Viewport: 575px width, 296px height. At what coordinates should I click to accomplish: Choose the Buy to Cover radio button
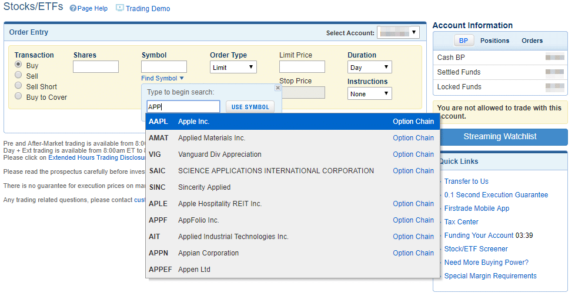(18, 96)
